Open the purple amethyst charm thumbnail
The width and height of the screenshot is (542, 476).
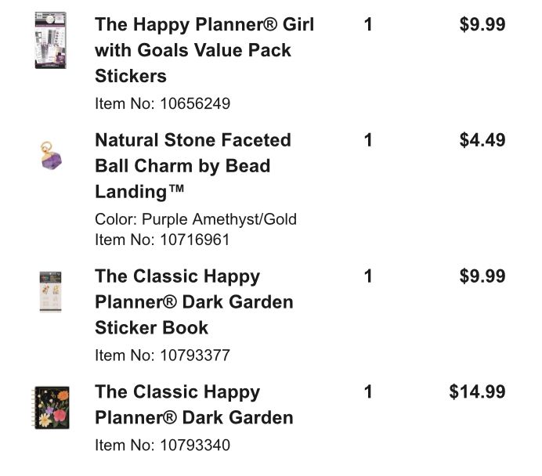click(51, 156)
